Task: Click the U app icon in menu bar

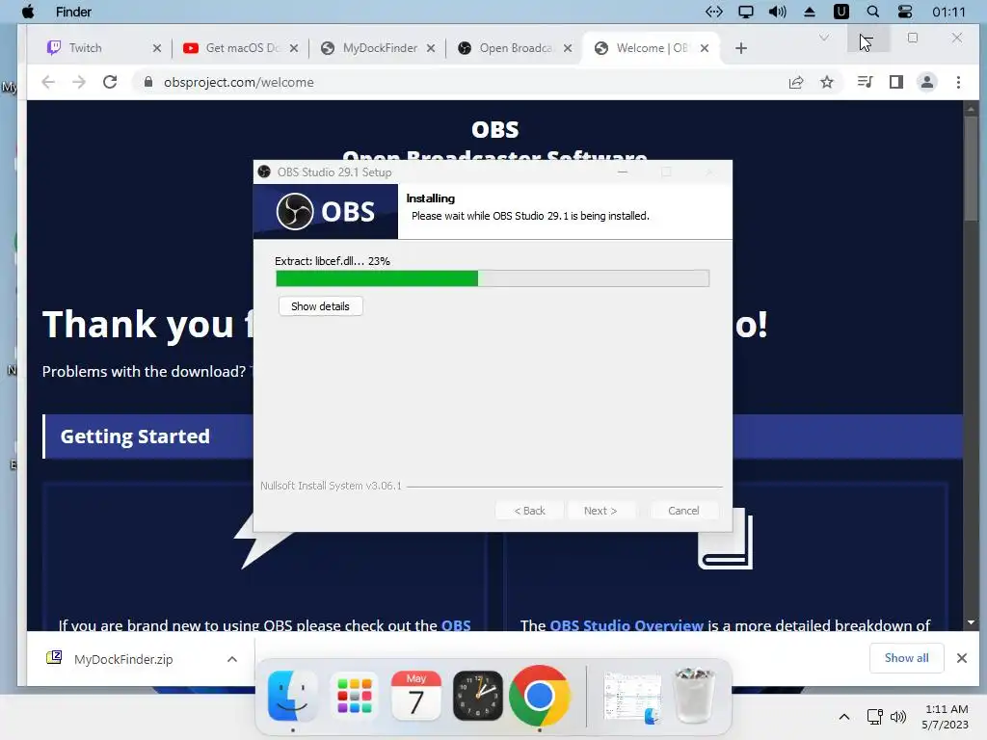Action: pyautogui.click(x=840, y=12)
